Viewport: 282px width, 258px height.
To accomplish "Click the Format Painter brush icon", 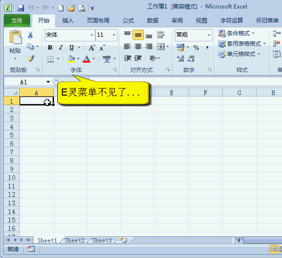I will point(31,58).
